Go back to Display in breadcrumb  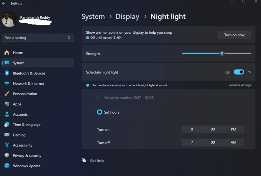coord(127,17)
